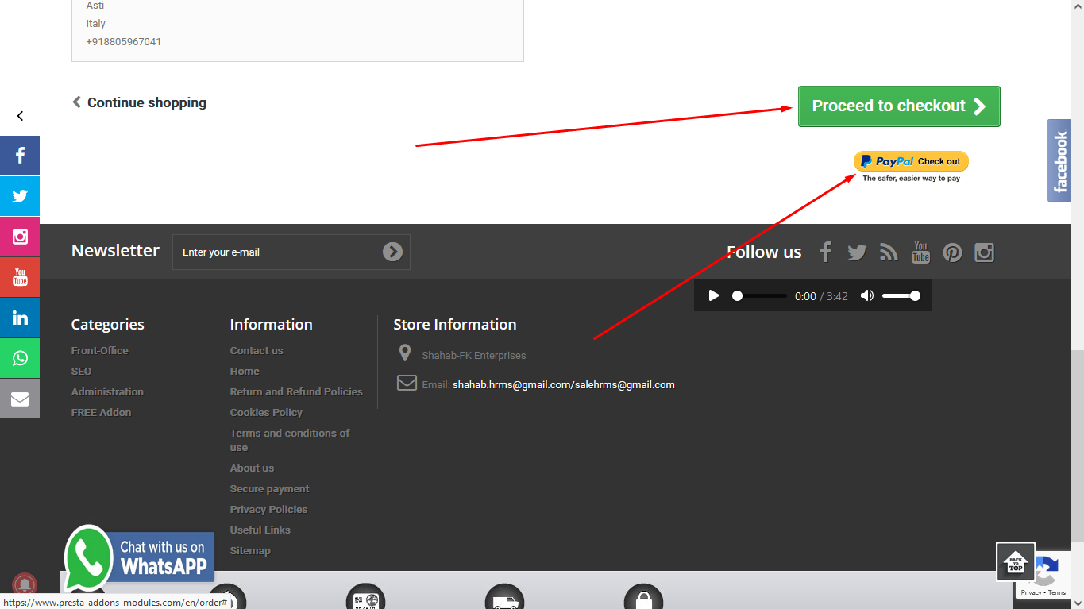1084x609 pixels.
Task: Collapse the floating social sidebar arrow
Action: [x=20, y=116]
